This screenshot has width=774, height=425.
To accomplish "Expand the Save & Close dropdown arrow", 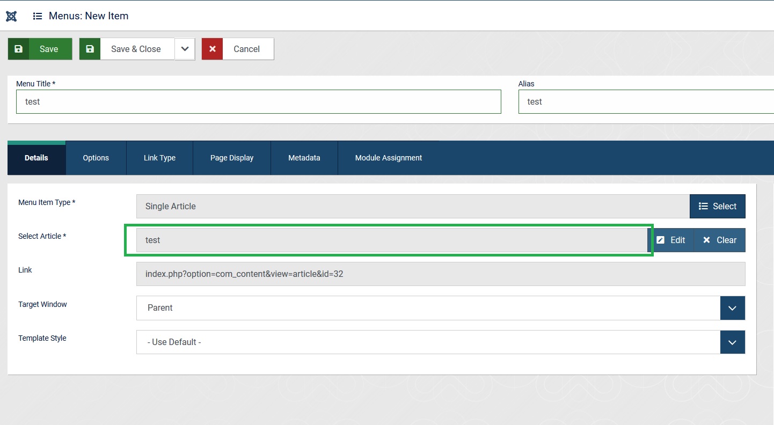I will tap(185, 49).
